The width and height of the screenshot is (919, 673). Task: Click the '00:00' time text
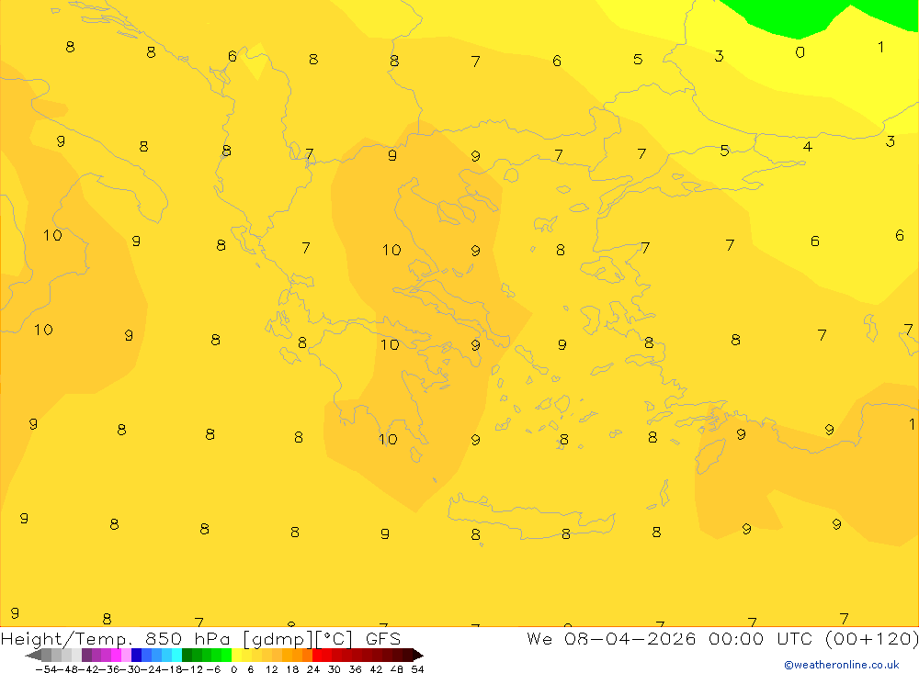(x=735, y=638)
